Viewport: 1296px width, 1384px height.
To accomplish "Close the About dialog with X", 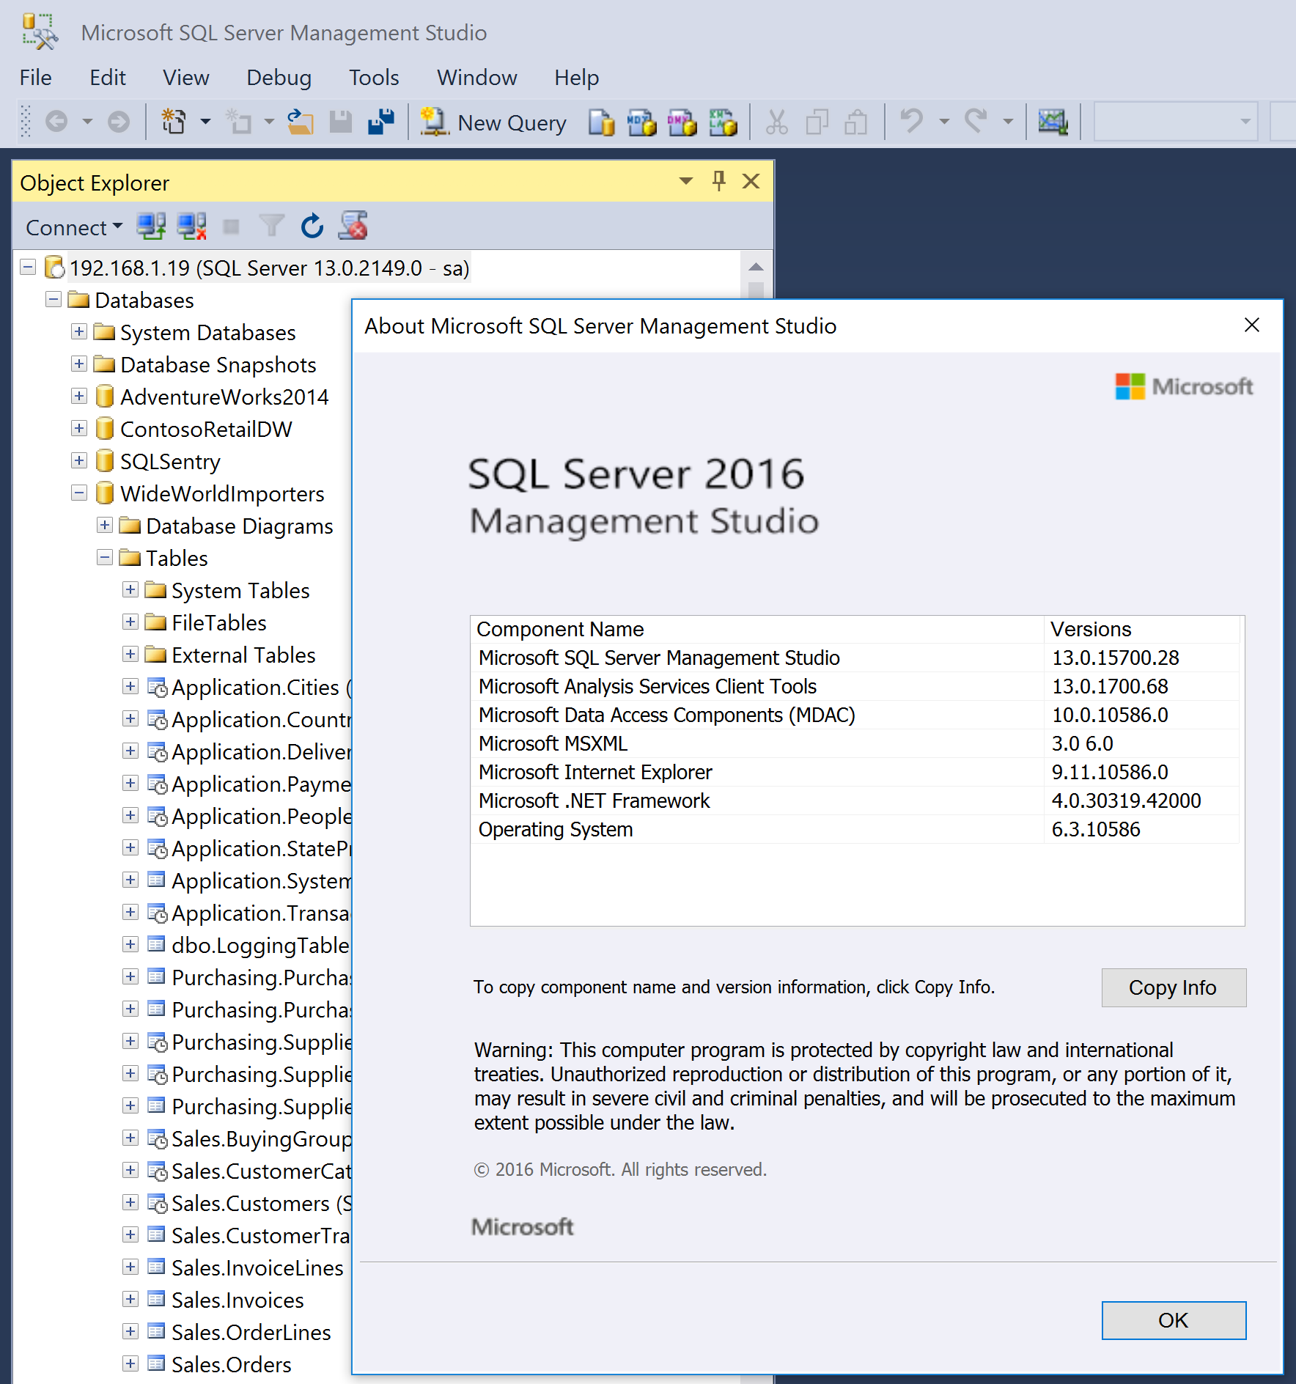I will [x=1252, y=325].
